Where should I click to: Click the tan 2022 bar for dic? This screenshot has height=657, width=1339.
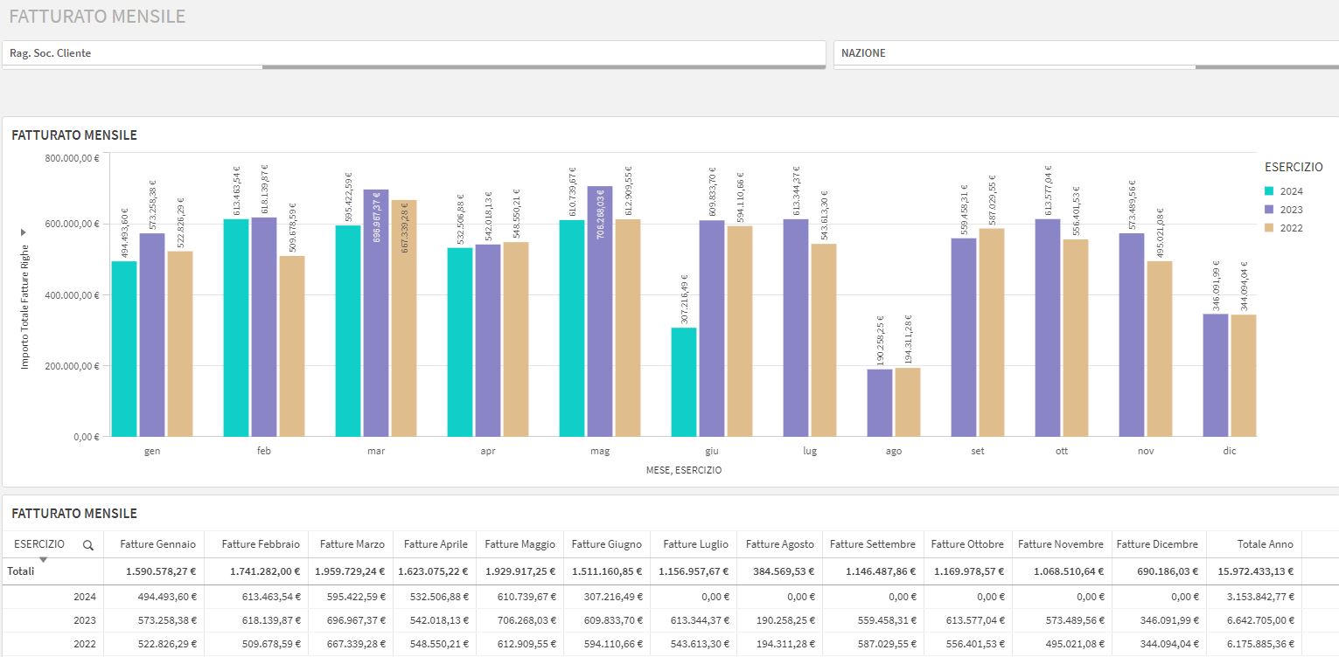tap(1243, 376)
